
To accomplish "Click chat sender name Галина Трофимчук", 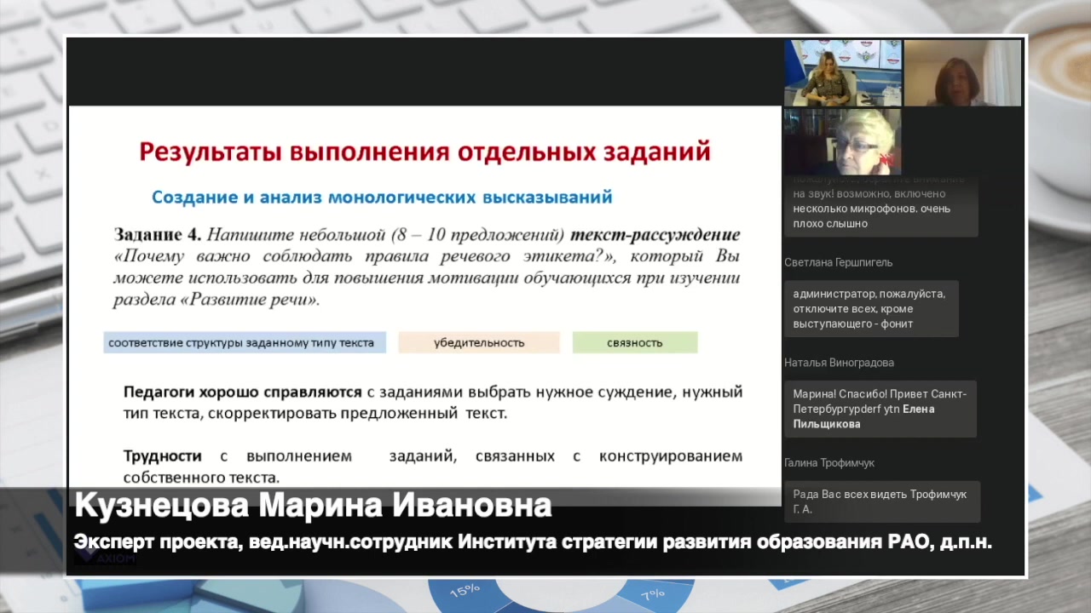I will 829,463.
